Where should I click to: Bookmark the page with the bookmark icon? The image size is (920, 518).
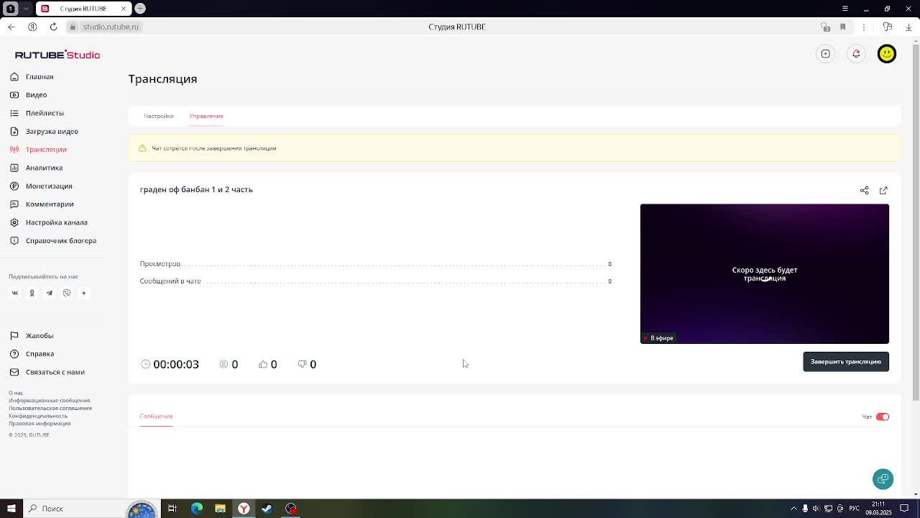(842, 27)
